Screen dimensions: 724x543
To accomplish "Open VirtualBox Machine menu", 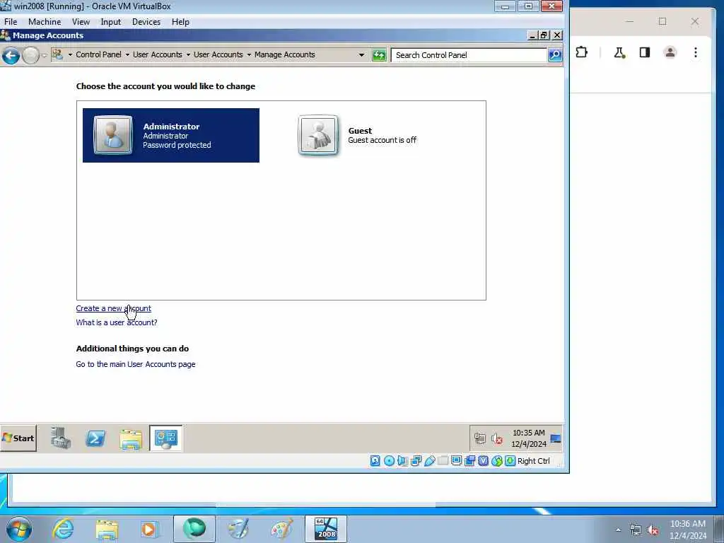I will 45,22.
